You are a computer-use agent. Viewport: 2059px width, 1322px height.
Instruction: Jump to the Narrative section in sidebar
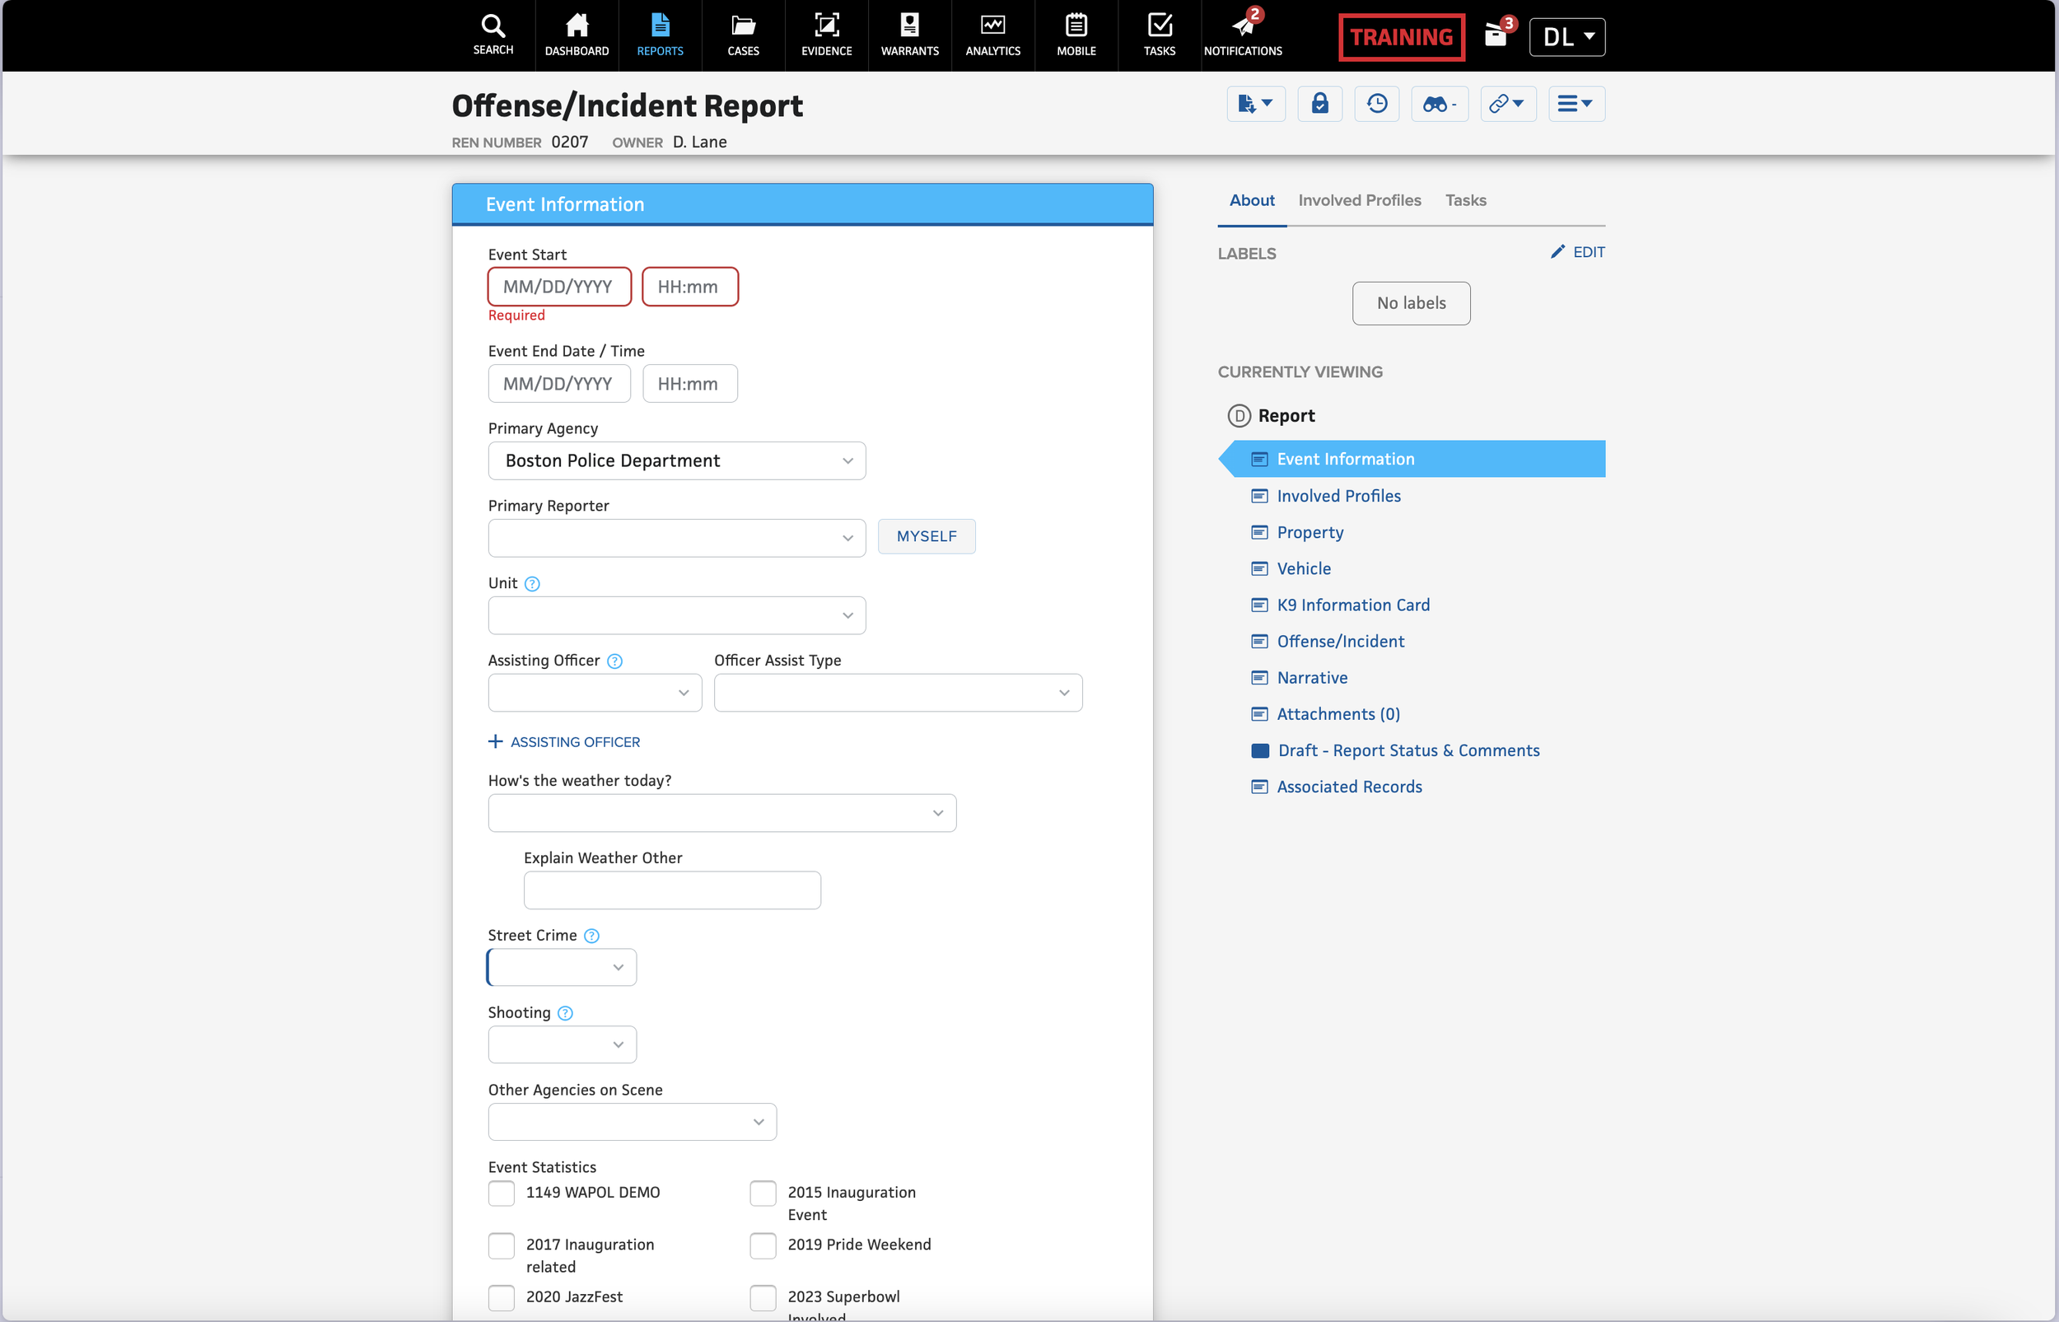(x=1311, y=678)
